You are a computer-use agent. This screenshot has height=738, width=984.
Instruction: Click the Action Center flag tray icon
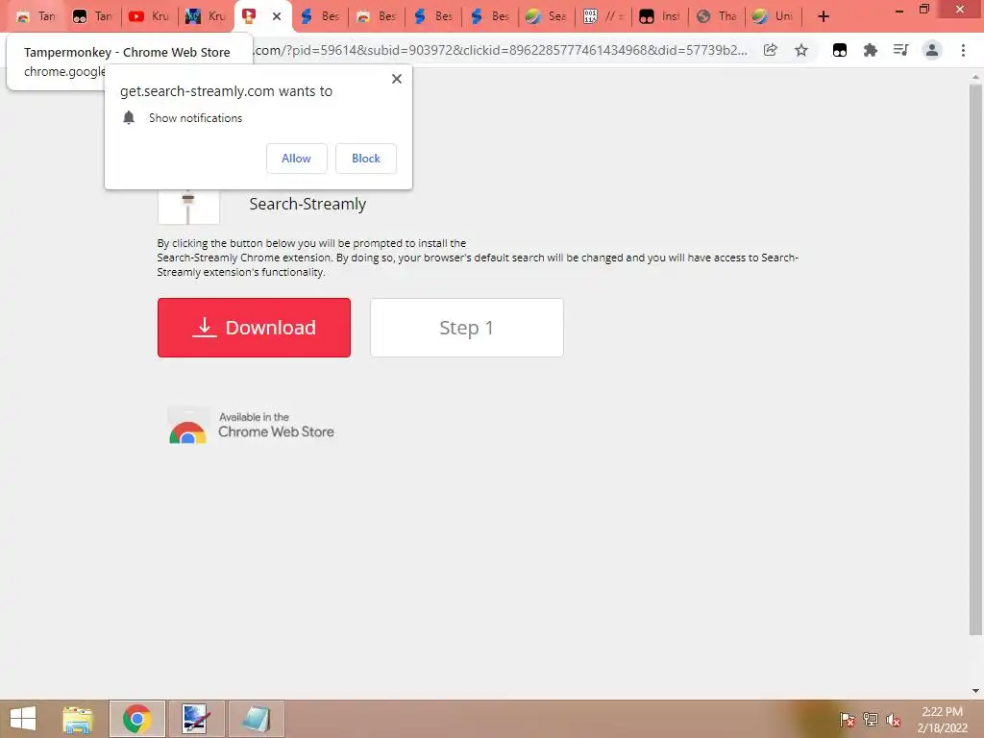847,720
